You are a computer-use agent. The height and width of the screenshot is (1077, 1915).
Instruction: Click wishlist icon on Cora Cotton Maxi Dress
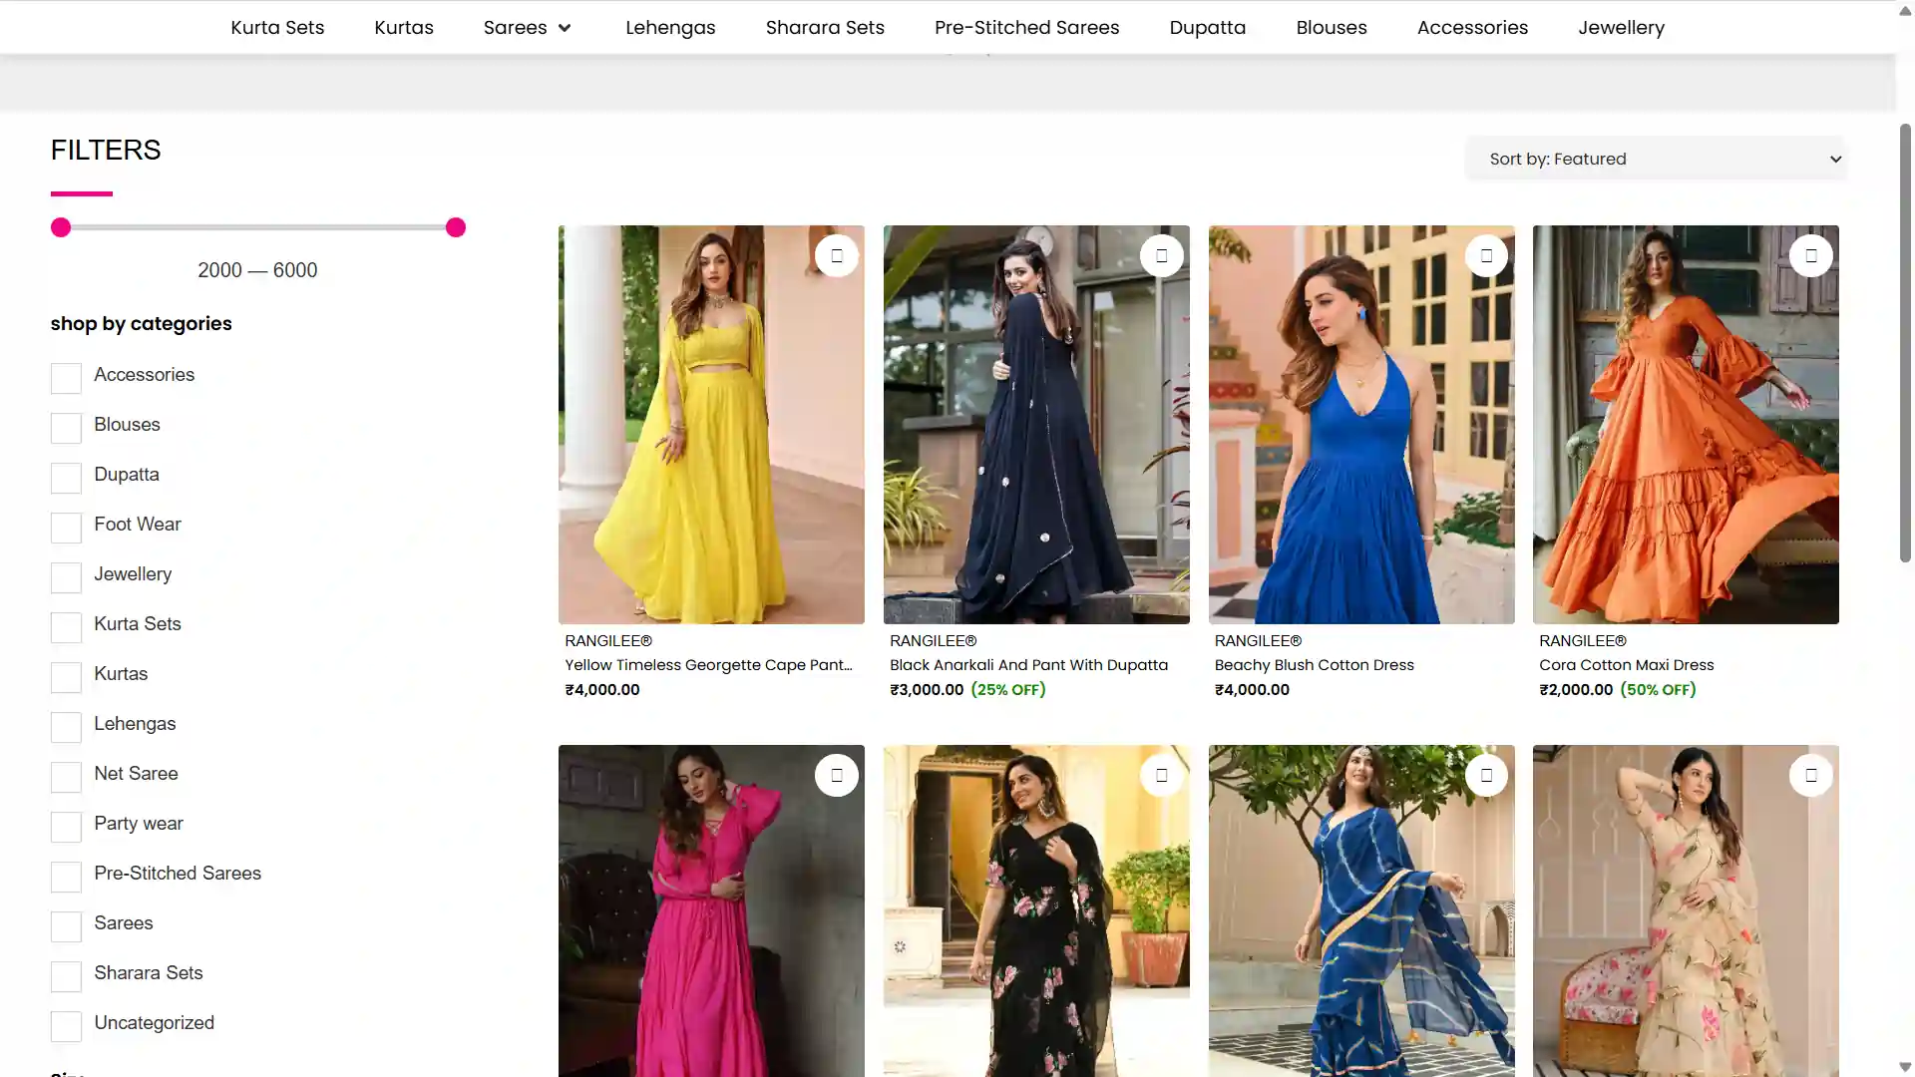(x=1810, y=256)
